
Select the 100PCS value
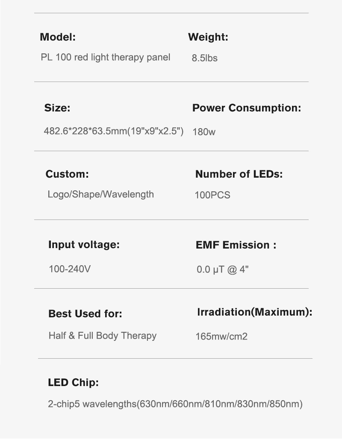(x=212, y=195)
